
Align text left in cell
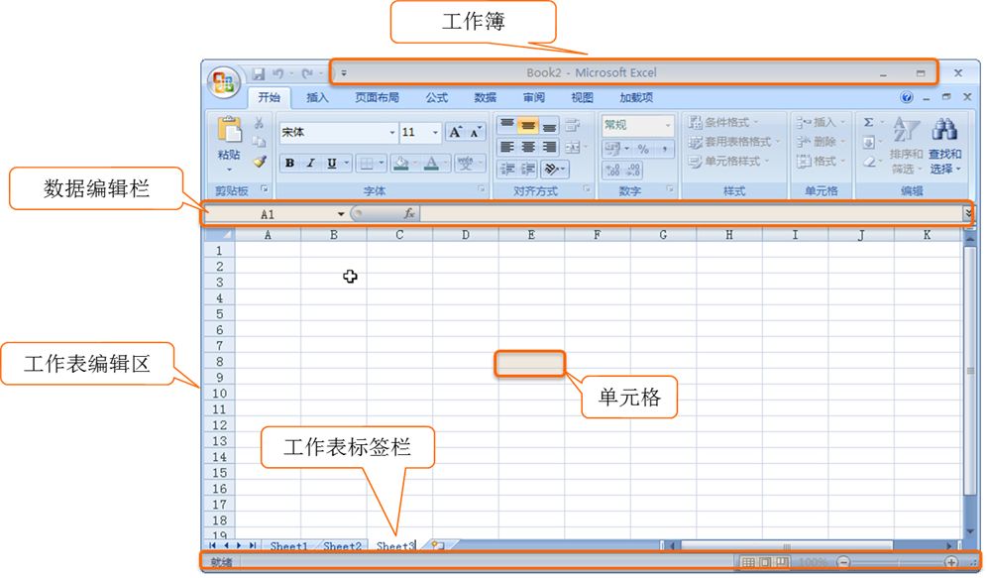coord(507,147)
